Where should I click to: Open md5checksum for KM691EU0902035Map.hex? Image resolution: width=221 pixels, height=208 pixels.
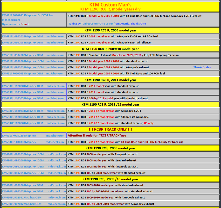[x=56, y=43]
